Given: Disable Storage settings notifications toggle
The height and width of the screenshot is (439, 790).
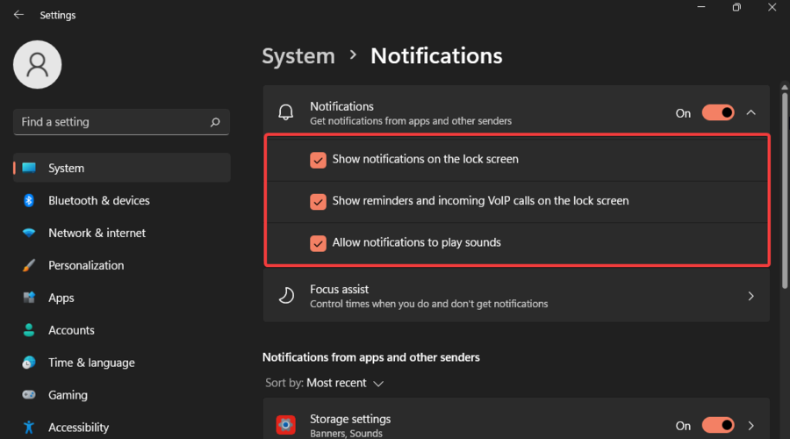Looking at the screenshot, I should click(718, 426).
